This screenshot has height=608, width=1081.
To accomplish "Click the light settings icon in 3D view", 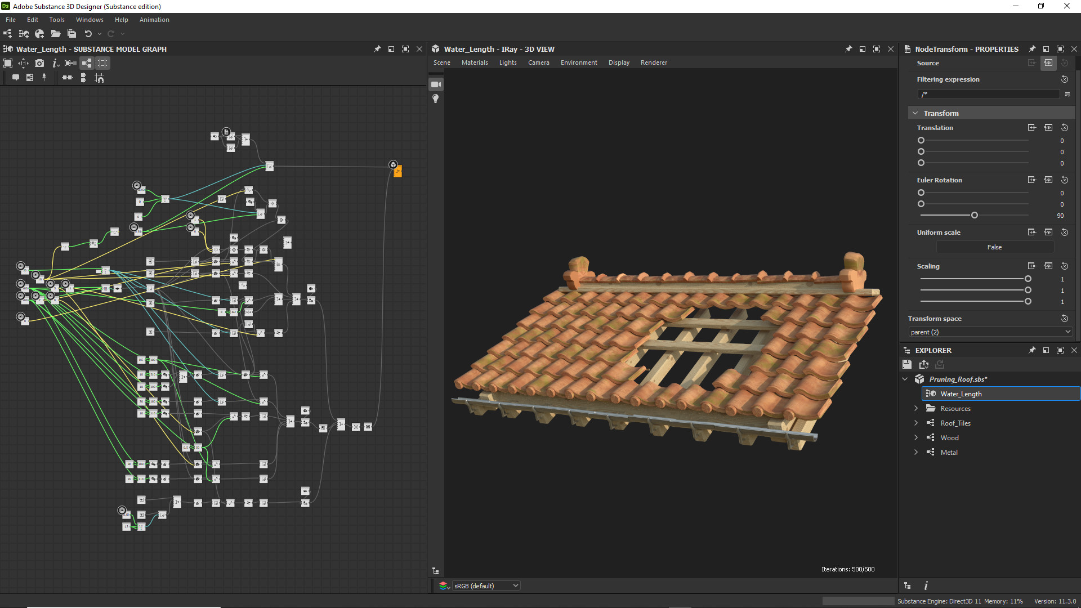I will (x=436, y=99).
